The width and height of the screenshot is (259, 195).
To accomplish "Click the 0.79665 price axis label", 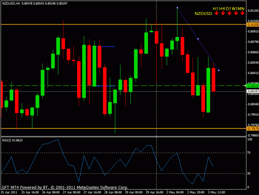I will 253,136.
